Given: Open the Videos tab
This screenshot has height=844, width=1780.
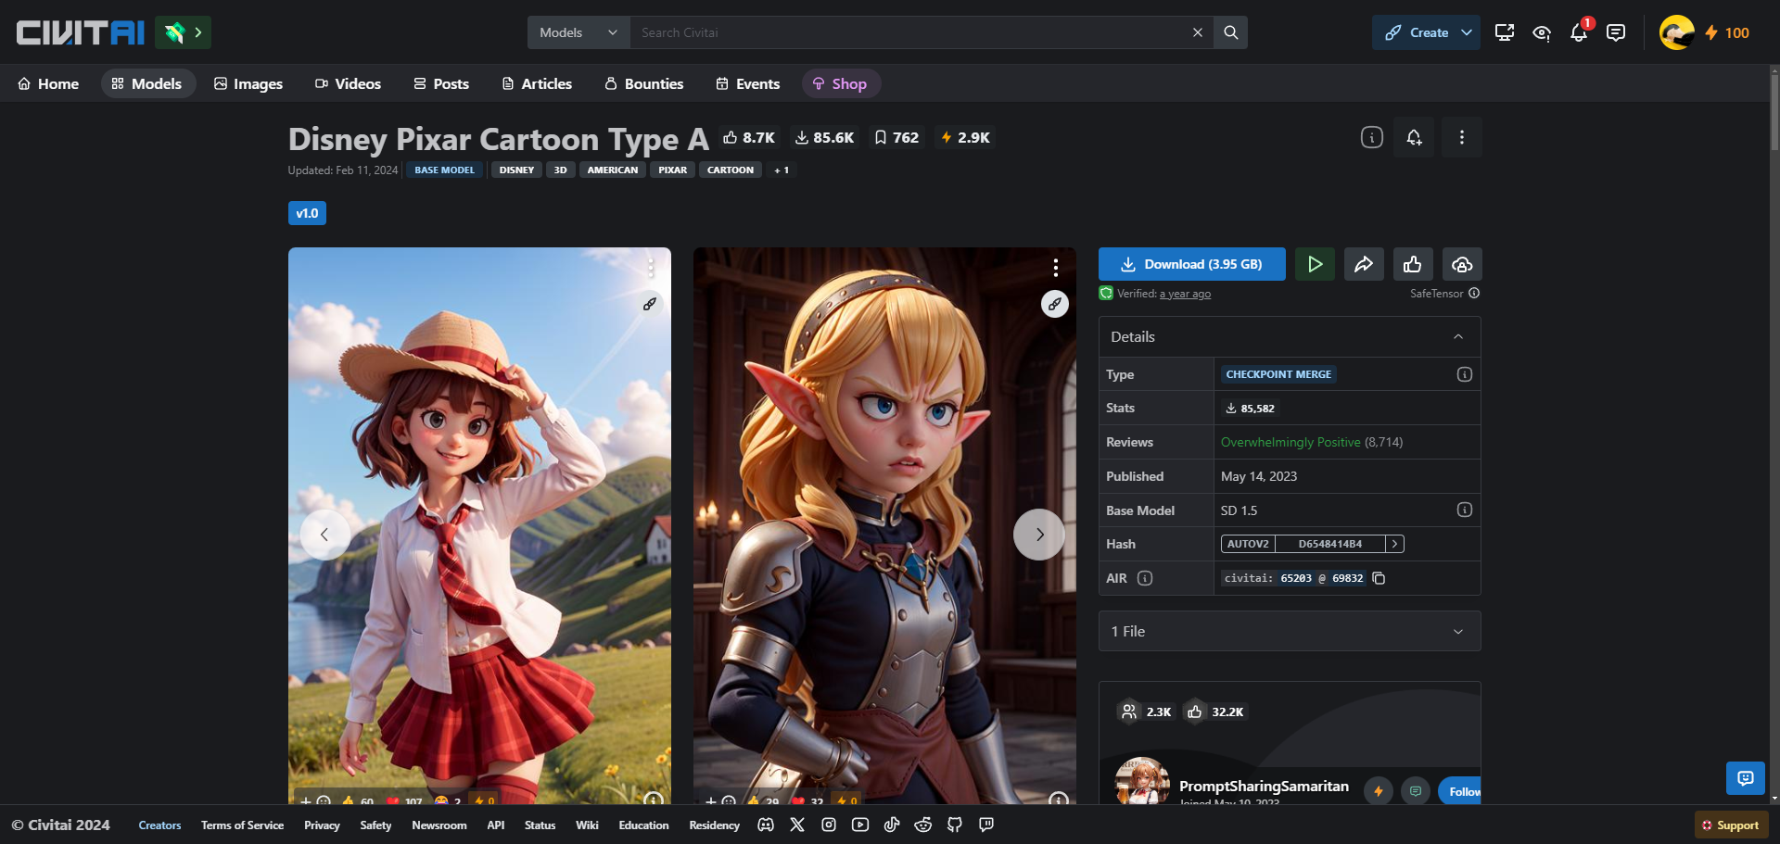Looking at the screenshot, I should tap(348, 83).
